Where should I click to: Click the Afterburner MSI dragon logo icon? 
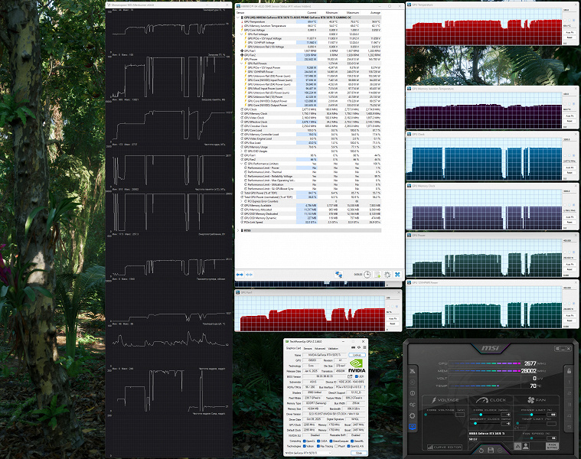[x=412, y=371]
